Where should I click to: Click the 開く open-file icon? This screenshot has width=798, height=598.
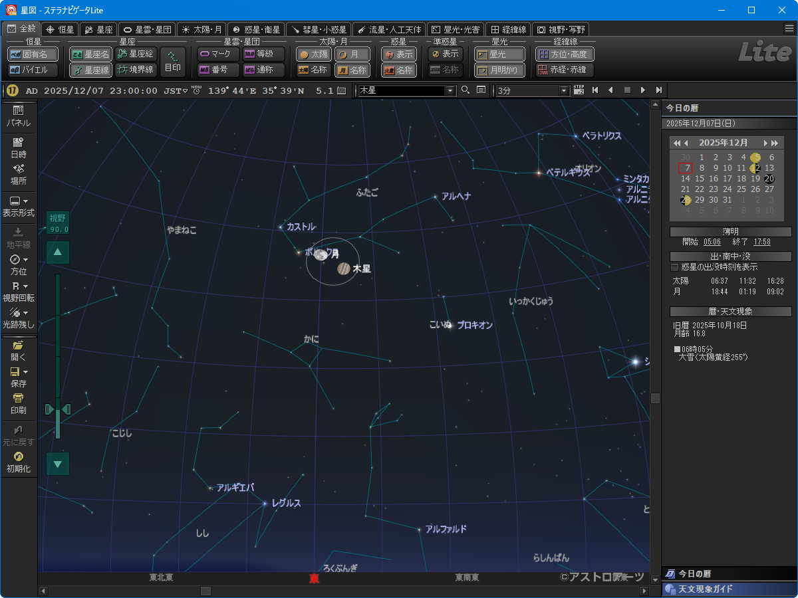click(x=19, y=346)
